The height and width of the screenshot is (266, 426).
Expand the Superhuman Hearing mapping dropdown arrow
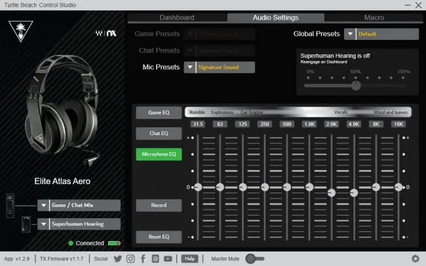click(43, 224)
